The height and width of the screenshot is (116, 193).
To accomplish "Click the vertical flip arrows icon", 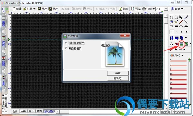I will (172, 38).
